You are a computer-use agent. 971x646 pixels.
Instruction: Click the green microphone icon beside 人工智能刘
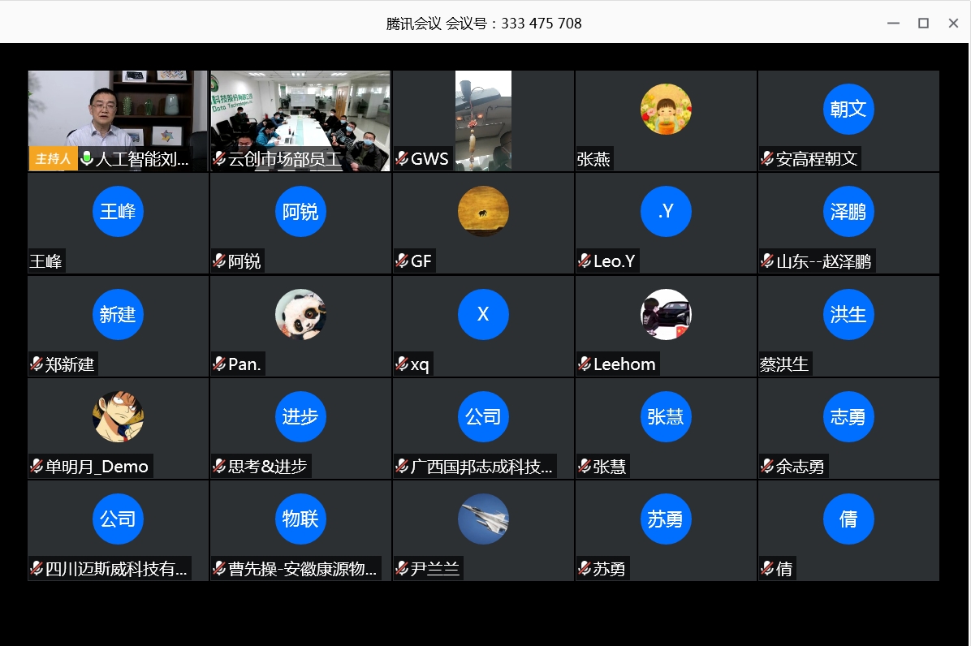tap(86, 159)
